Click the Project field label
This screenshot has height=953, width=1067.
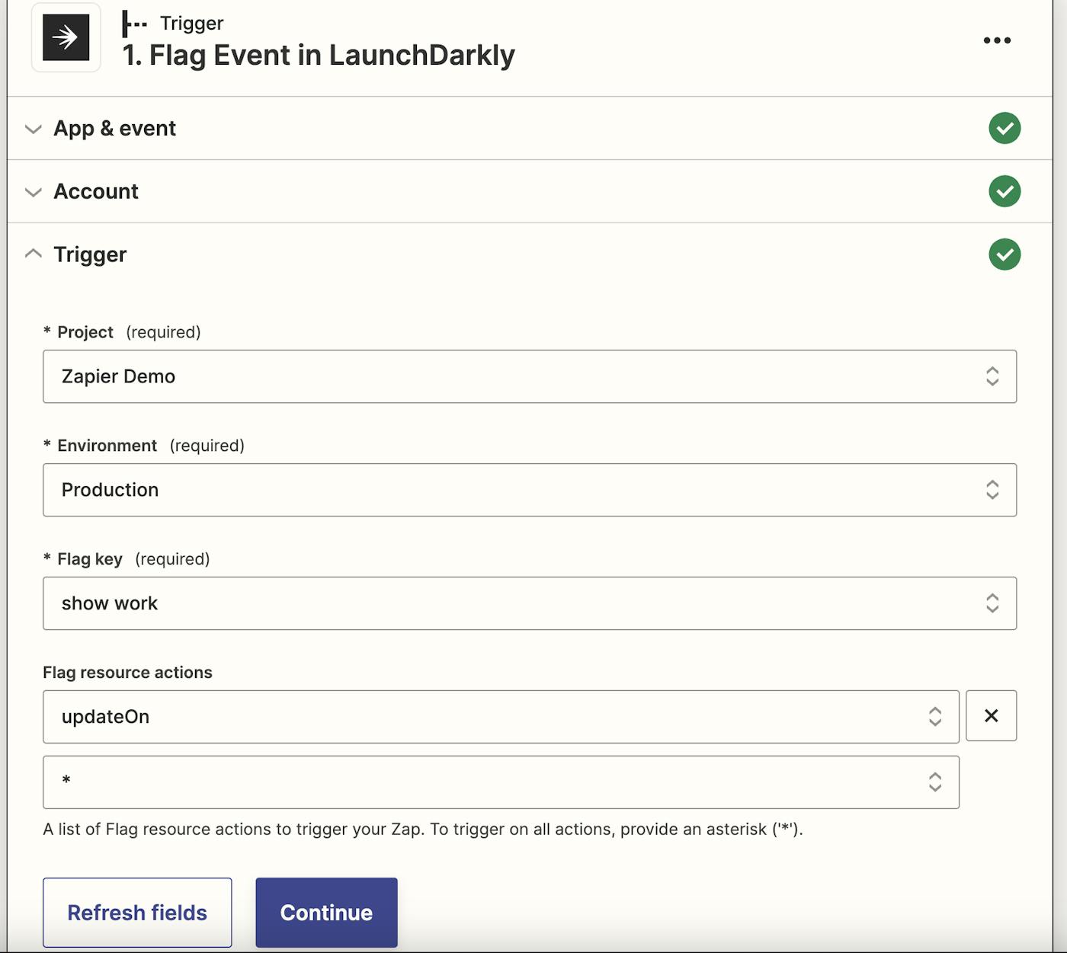85,332
